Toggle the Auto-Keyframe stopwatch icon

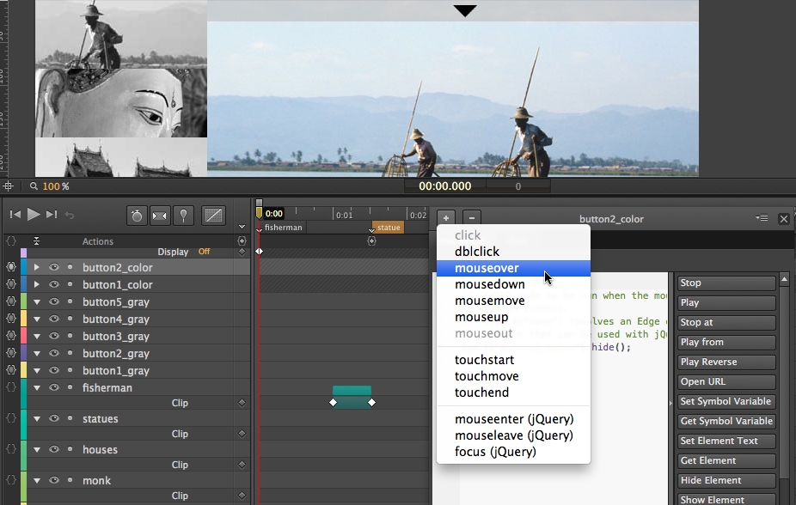point(137,216)
